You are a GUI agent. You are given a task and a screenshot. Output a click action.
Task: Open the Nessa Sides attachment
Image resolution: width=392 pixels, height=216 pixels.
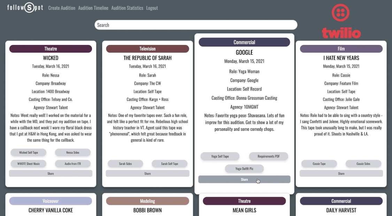click(x=73, y=153)
